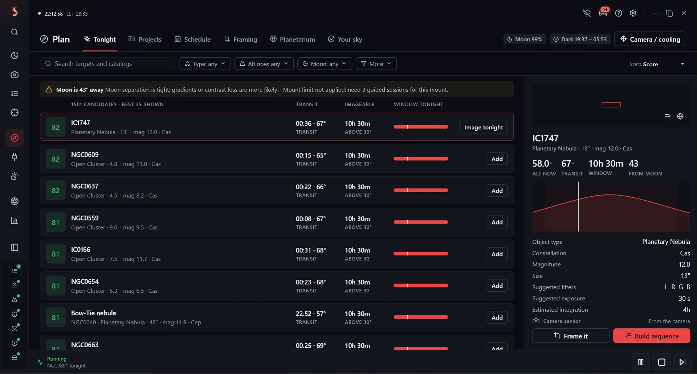Image resolution: width=697 pixels, height=374 pixels.
Task: Switch to the Schedule tab
Action: click(192, 39)
